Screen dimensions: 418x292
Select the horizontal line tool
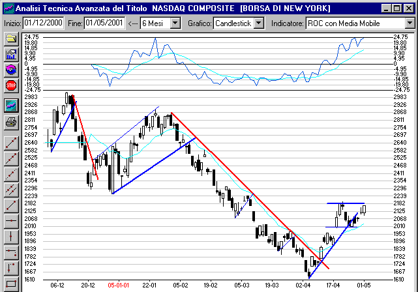coord(11,221)
